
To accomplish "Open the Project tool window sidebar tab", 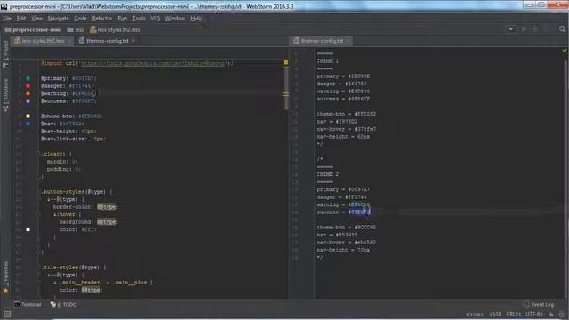I will click(5, 54).
